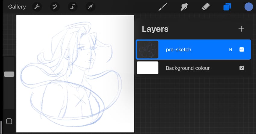This screenshot has width=256, height=134.
Task: Select the Background colour layer label
Action: [188, 68]
